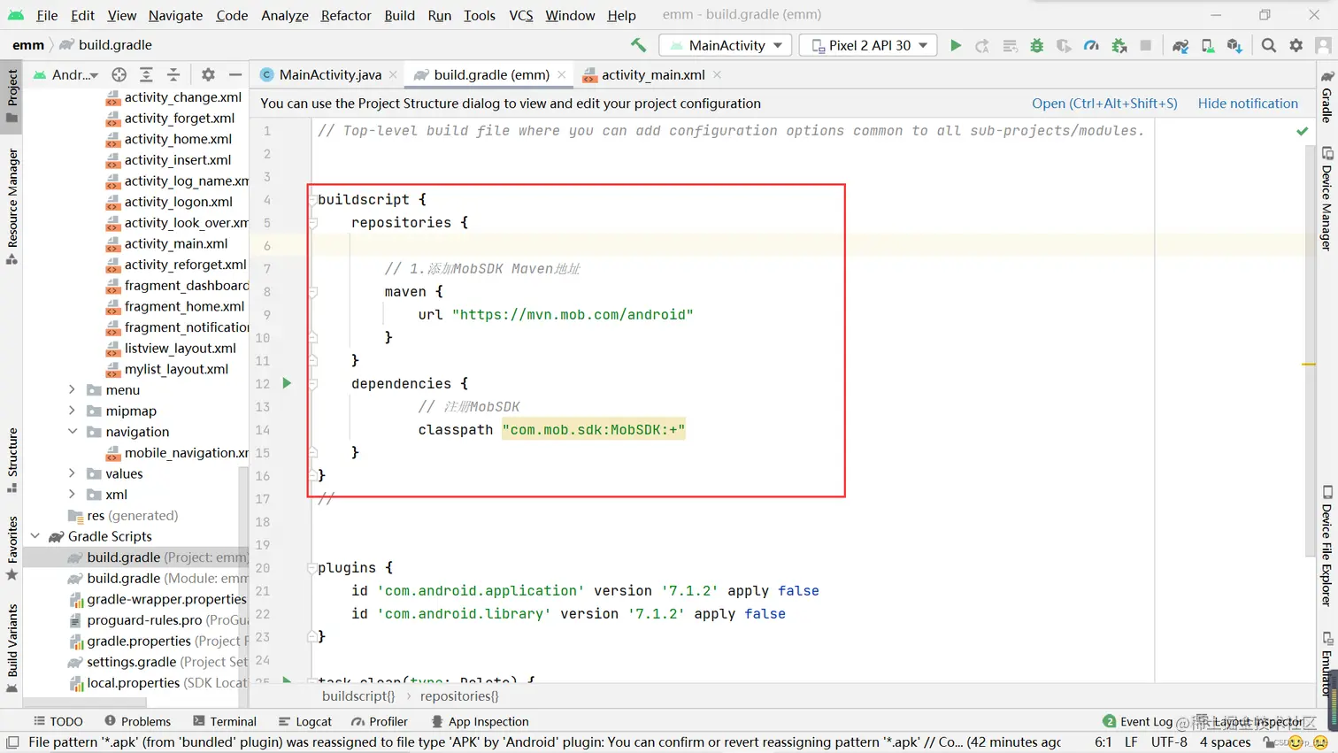Open the Gradle tool window on right edge
The width and height of the screenshot is (1338, 753).
tap(1326, 96)
